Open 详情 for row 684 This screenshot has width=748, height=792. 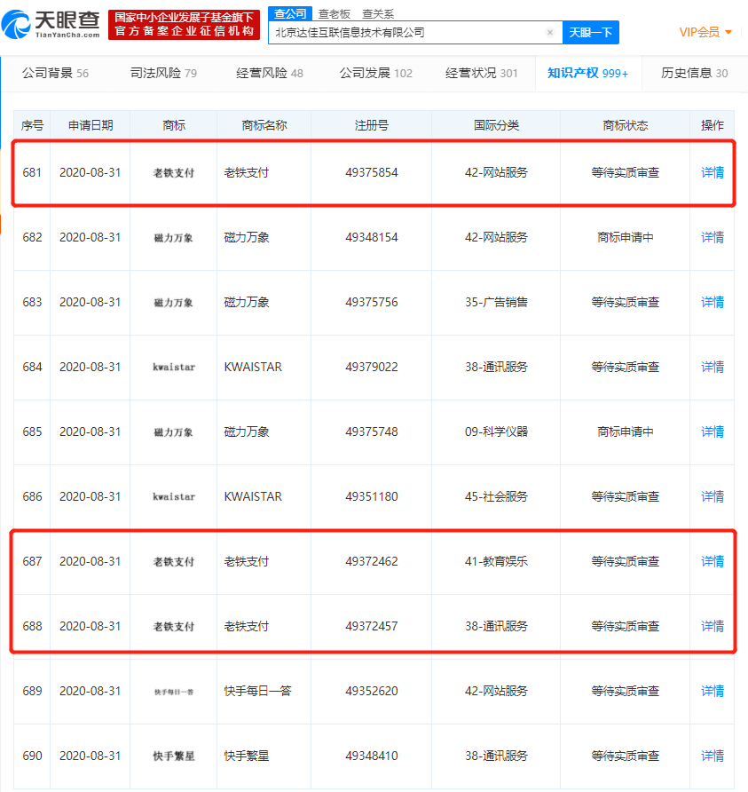(713, 367)
